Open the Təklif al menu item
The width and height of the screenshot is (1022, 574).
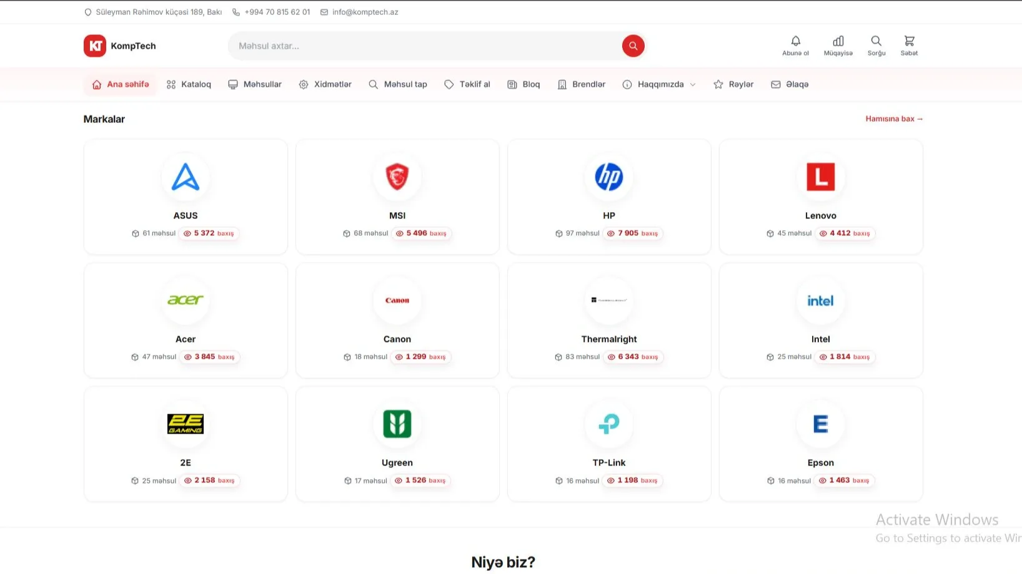pos(467,84)
